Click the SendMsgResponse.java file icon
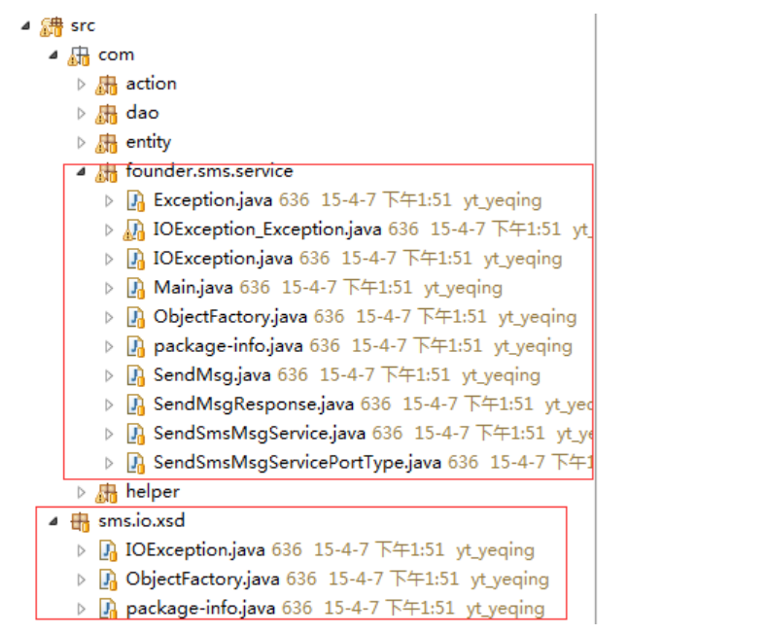Viewport: 769px width, 634px height. pyautogui.click(x=135, y=405)
